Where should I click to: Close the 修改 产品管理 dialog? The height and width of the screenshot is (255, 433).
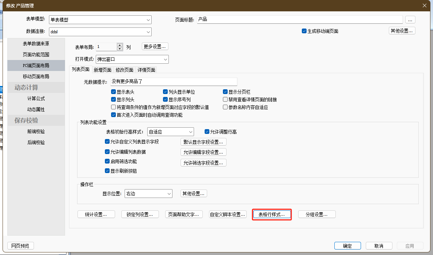pos(424,5)
